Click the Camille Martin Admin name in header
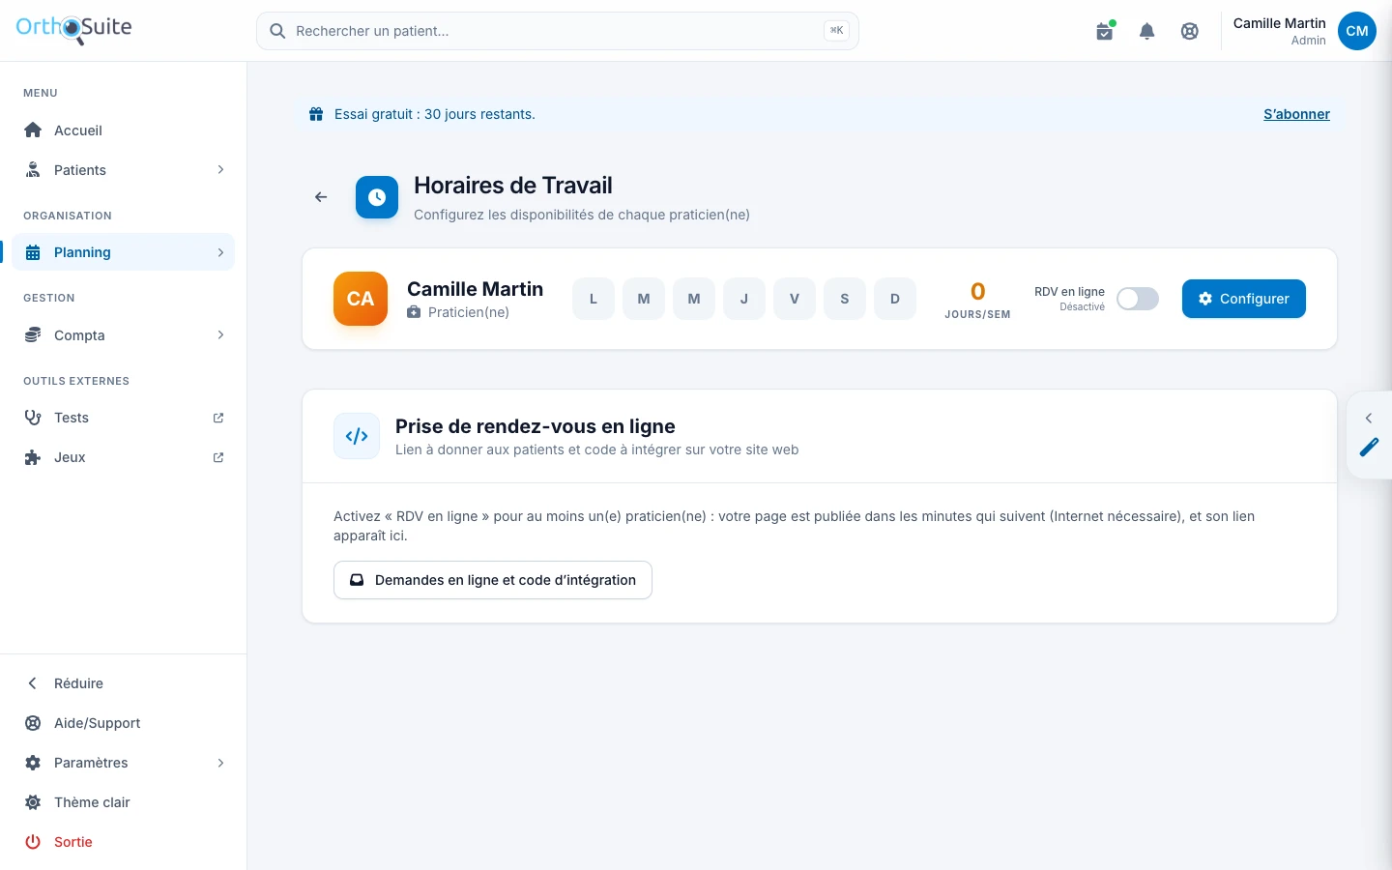Screen dimensions: 1392x870 (1279, 31)
